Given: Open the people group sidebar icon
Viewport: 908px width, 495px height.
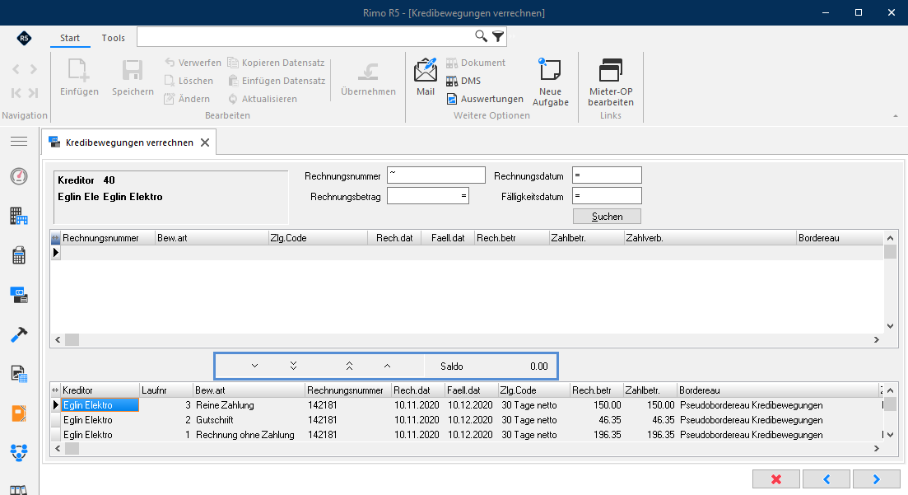Looking at the screenshot, I should click(x=19, y=452).
